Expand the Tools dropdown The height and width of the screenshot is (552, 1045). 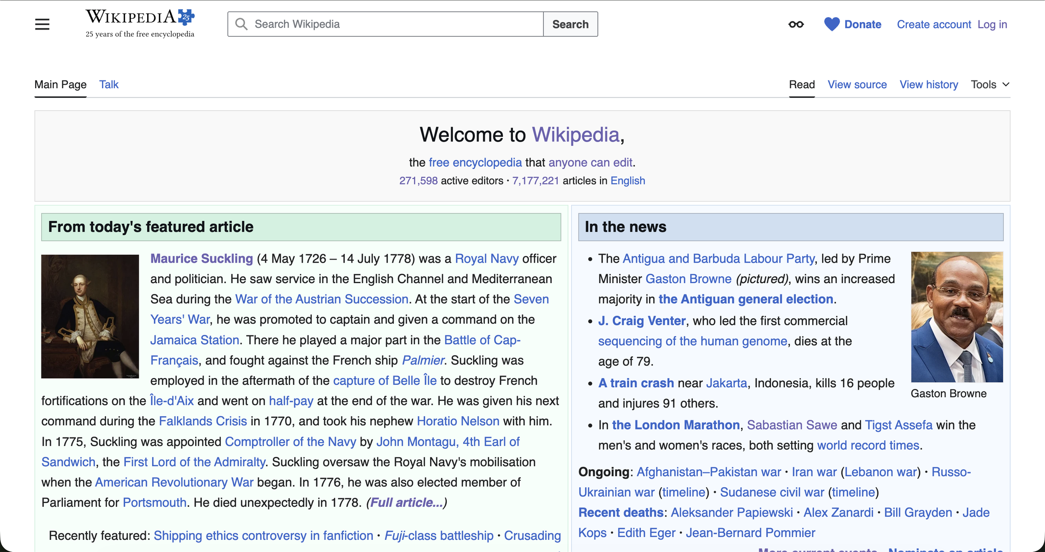(x=990, y=84)
